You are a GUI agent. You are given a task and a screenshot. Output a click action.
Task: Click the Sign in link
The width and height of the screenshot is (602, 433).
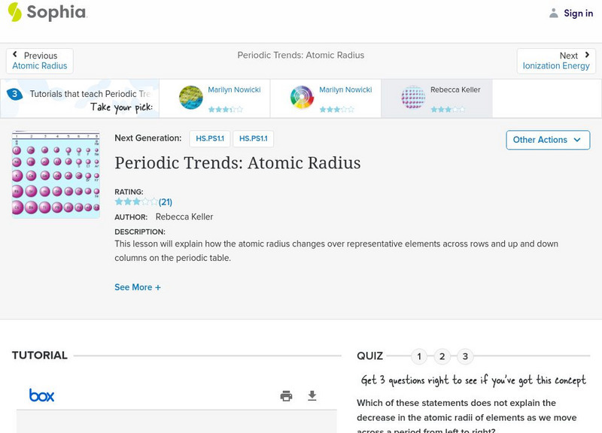578,13
